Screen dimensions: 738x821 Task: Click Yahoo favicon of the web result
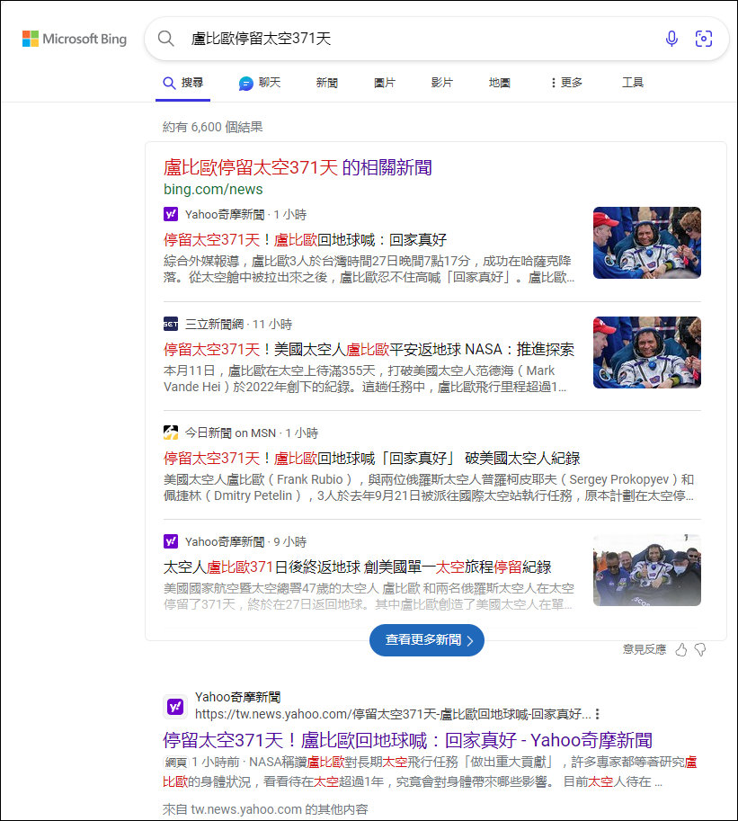click(x=175, y=707)
